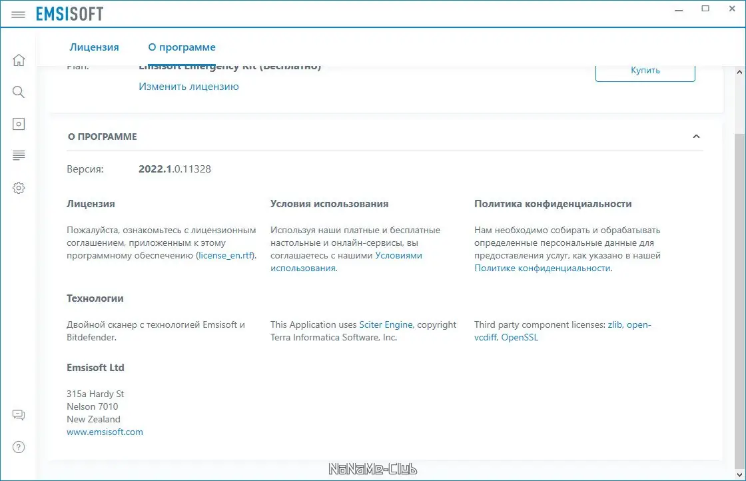Click the Nelson 7010 text
Viewport: 746px width, 481px height.
click(93, 407)
